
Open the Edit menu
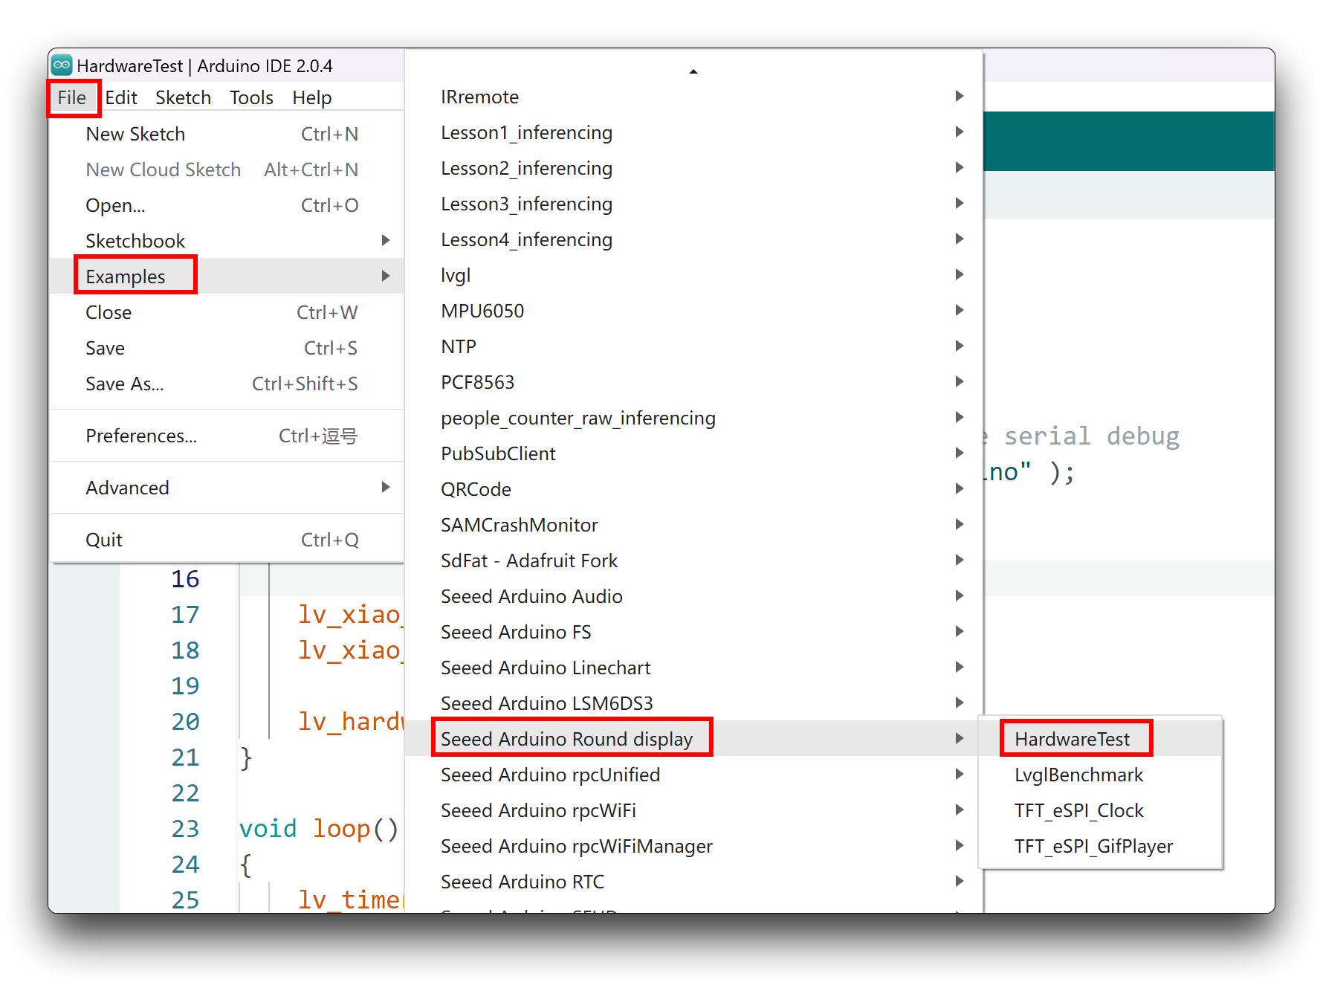121,97
